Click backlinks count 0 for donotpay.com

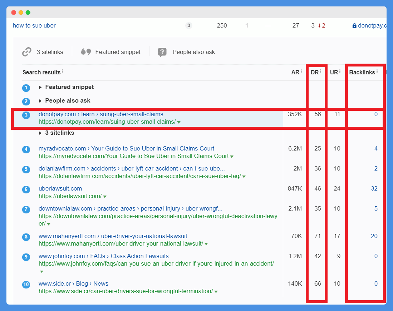[x=376, y=114]
